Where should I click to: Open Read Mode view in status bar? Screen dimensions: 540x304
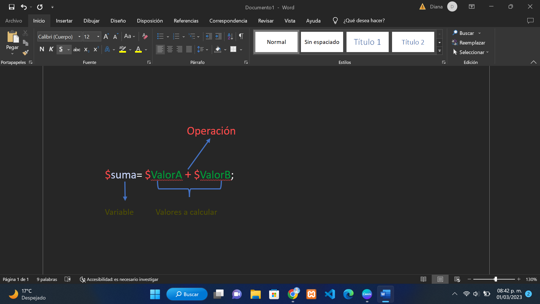click(423, 279)
